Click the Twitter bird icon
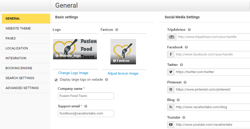This screenshot has width=250, height=129. click(x=171, y=72)
